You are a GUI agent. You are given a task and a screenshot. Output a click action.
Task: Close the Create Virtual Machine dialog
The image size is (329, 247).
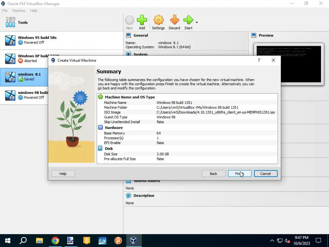tap(273, 60)
